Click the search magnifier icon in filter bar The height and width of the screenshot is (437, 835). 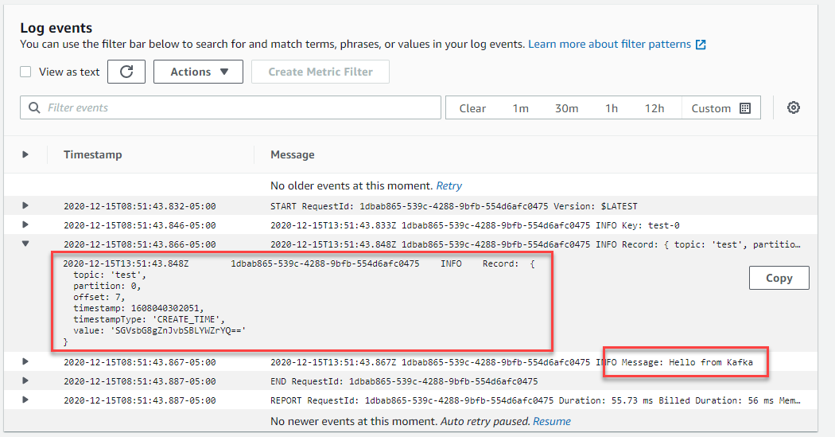[34, 107]
